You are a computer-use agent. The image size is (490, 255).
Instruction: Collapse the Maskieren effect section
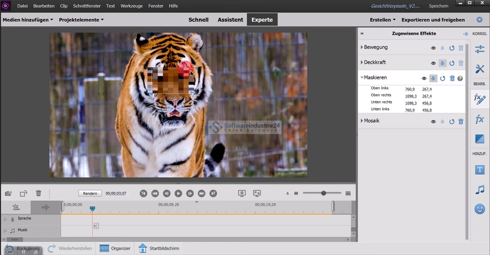click(x=362, y=78)
